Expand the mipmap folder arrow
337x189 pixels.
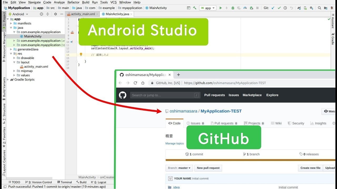point(14,71)
